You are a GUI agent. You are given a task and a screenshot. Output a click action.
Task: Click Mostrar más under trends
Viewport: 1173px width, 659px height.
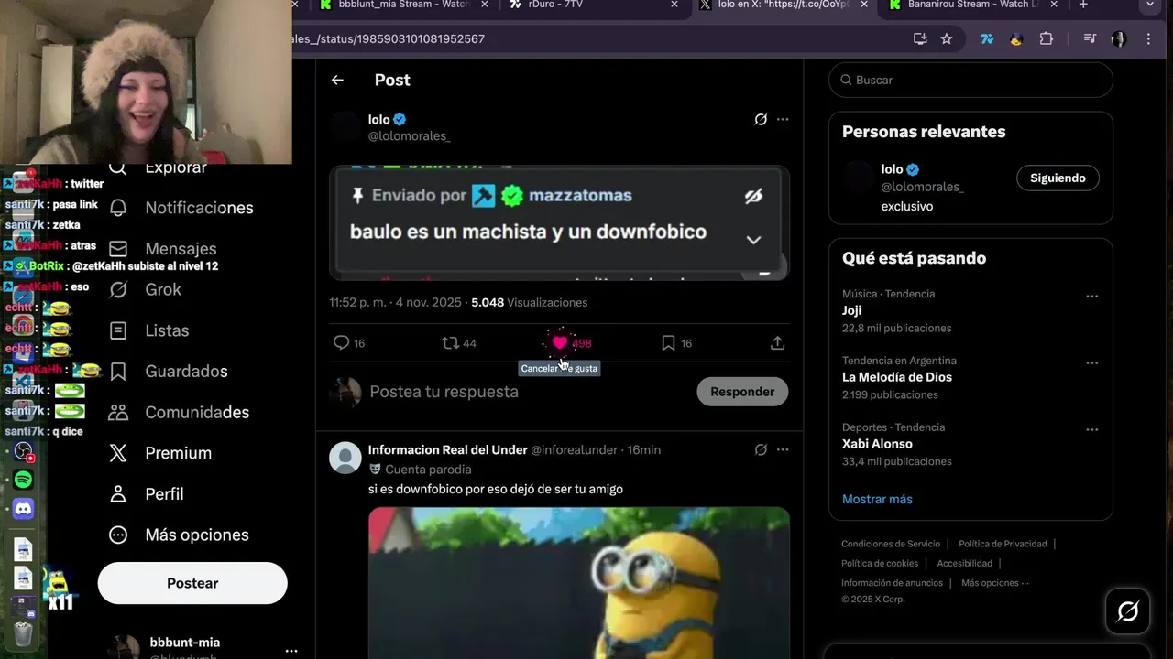pos(877,499)
